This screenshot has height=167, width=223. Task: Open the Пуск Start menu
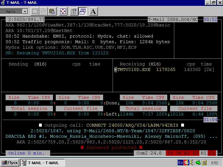(10, 163)
